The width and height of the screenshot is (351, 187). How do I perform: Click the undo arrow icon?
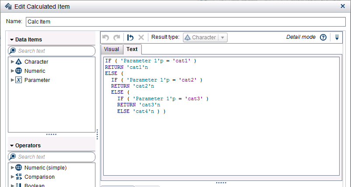pyautogui.click(x=105, y=37)
